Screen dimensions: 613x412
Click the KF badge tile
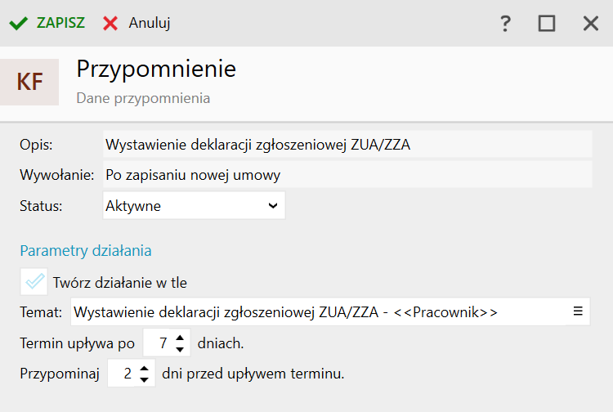click(x=29, y=82)
